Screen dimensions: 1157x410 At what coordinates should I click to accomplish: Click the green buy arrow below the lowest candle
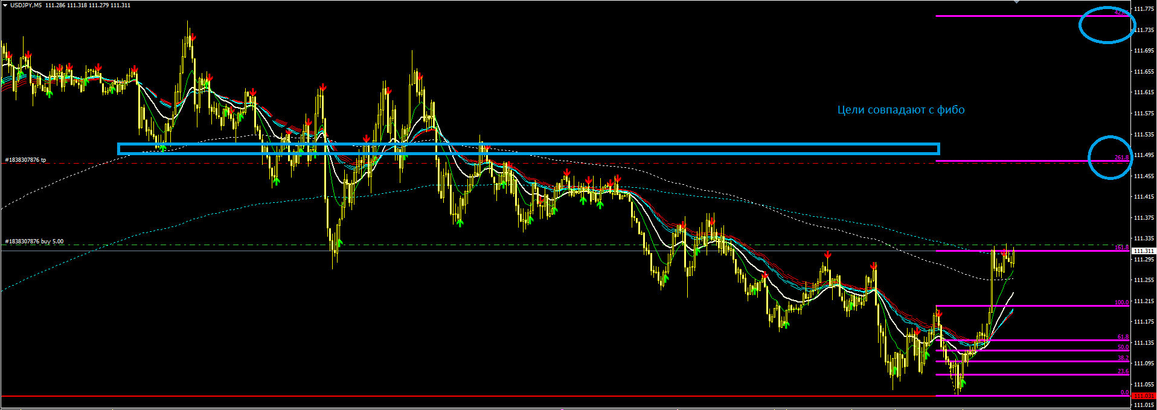(x=962, y=382)
